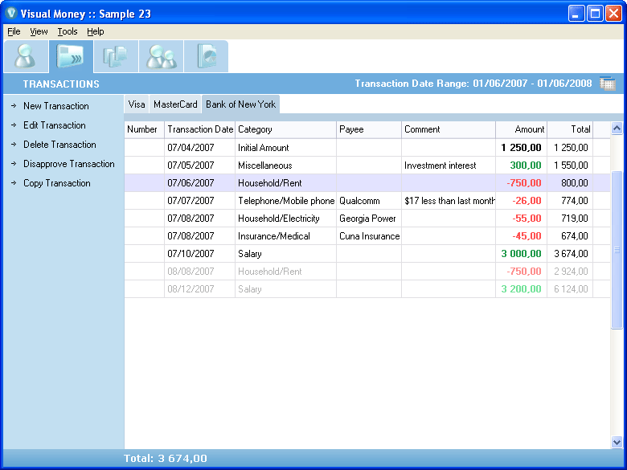Click Delete Transaction in the sidebar
The image size is (627, 470).
59,145
